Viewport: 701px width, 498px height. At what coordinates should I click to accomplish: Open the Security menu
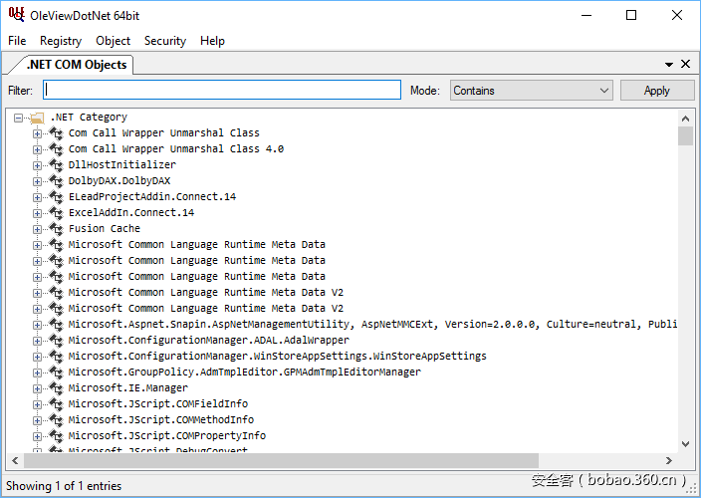click(164, 41)
